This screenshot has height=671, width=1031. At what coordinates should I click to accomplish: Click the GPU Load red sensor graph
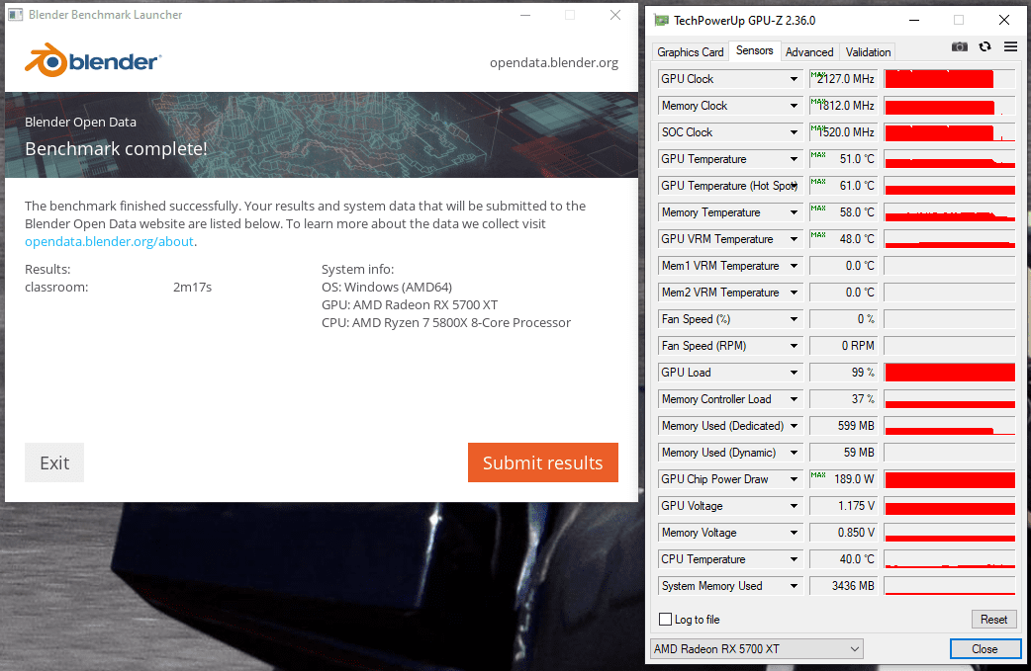click(950, 373)
